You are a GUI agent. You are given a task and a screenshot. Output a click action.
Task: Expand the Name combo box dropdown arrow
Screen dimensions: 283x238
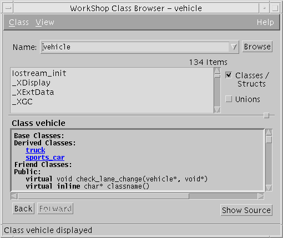point(234,47)
